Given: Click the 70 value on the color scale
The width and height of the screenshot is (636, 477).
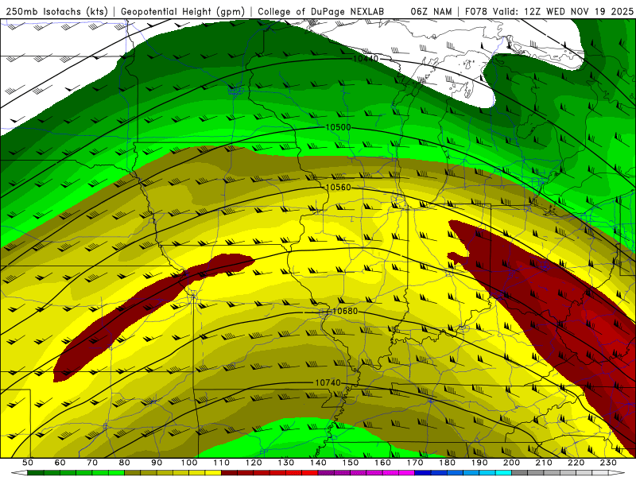Looking at the screenshot, I should [x=92, y=463].
